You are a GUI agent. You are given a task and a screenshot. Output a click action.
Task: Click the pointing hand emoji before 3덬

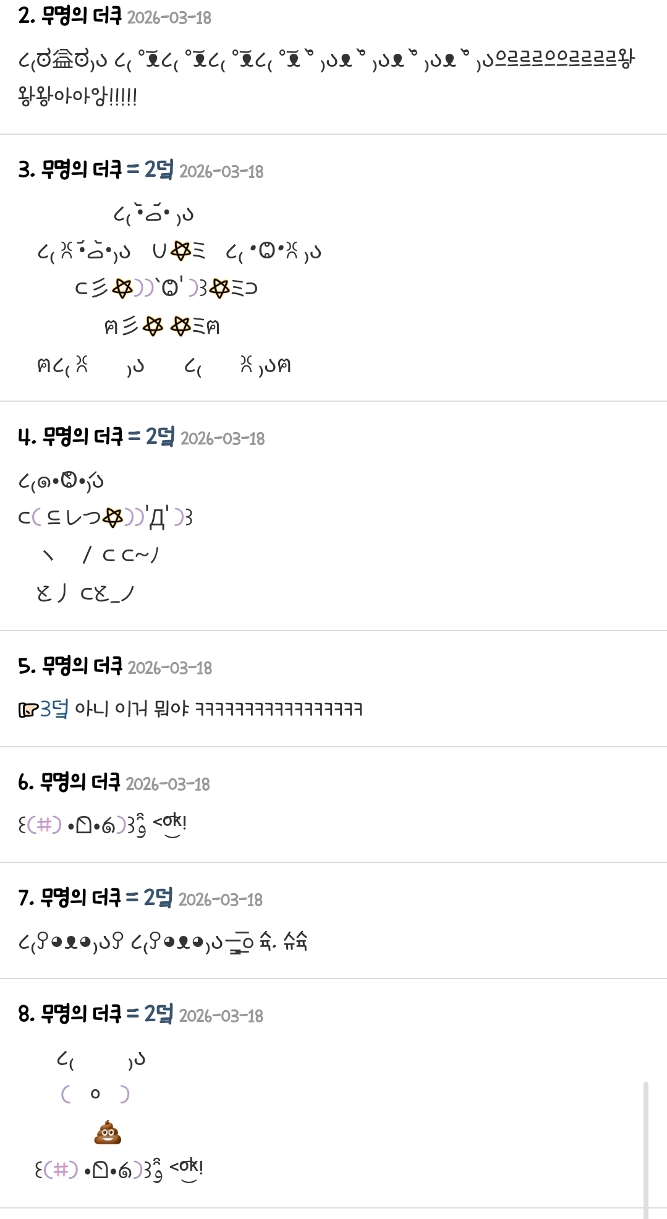28,710
